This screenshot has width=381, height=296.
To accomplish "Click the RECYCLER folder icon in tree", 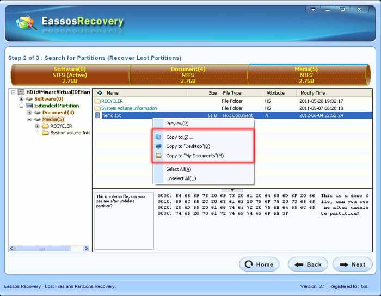I will [45, 126].
